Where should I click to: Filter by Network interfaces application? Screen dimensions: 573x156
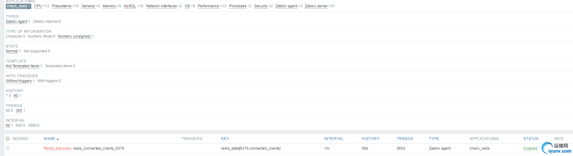161,6
